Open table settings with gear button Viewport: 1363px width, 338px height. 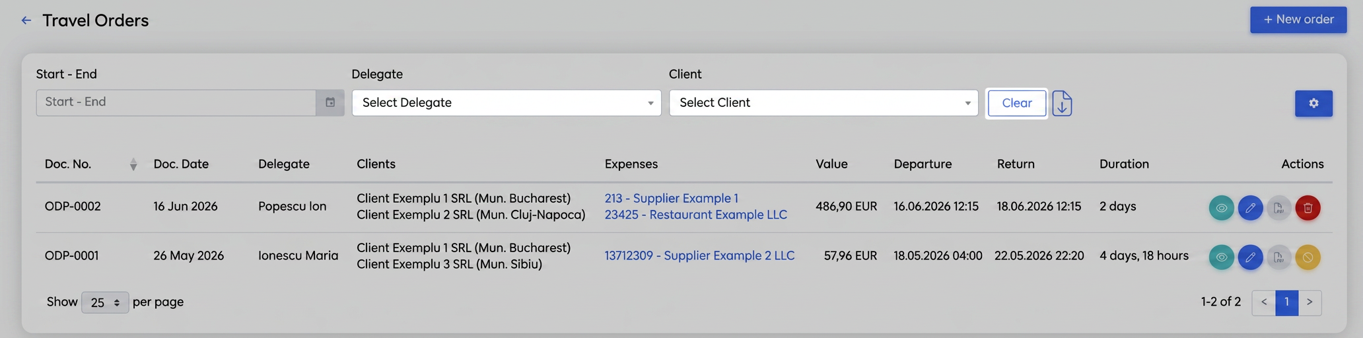[1313, 104]
